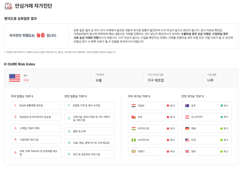Click the Oman flag icon next to 오만
The width and height of the screenshot is (241, 169).
[x=134, y=117]
